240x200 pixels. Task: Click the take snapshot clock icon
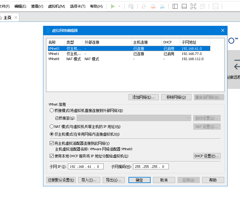pyautogui.click(x=144, y=6)
